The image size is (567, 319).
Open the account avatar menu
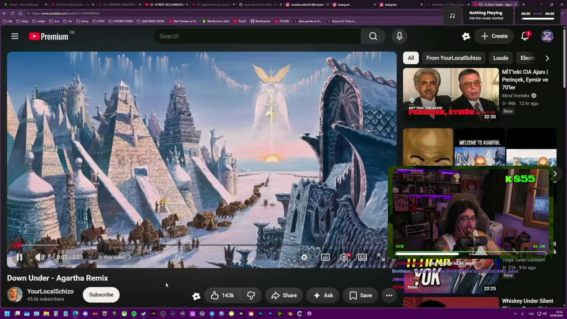[x=547, y=36]
